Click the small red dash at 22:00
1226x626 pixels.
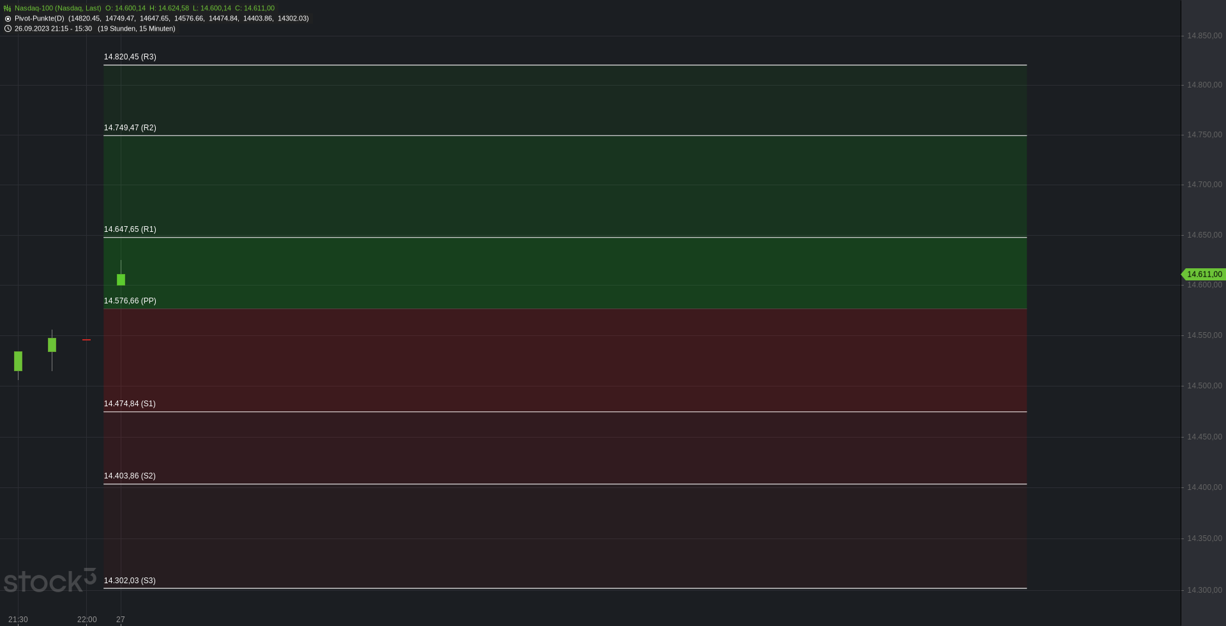point(87,340)
